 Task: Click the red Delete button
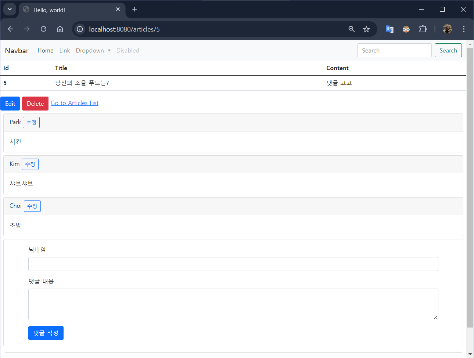35,104
